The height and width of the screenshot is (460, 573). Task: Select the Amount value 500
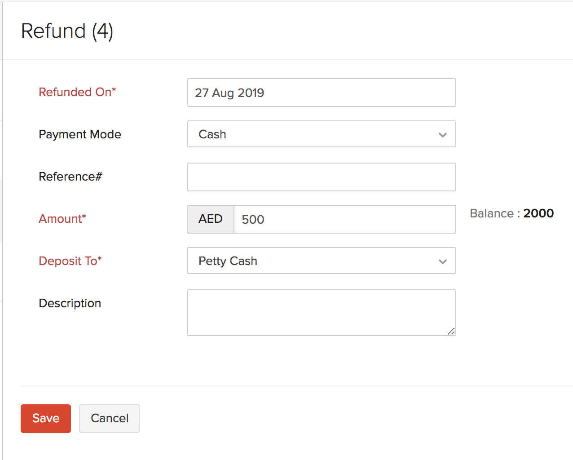344,219
